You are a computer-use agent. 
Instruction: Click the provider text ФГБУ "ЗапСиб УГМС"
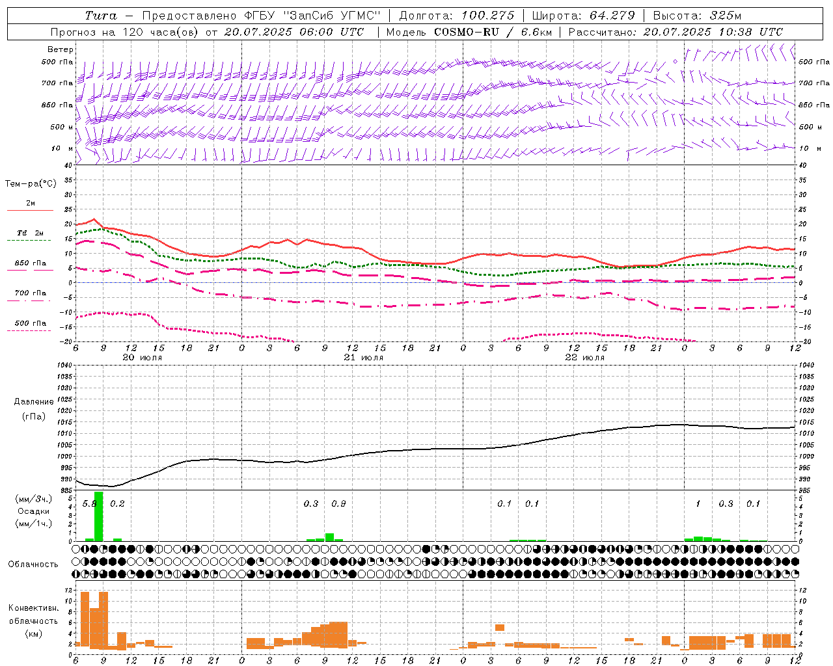(312, 16)
